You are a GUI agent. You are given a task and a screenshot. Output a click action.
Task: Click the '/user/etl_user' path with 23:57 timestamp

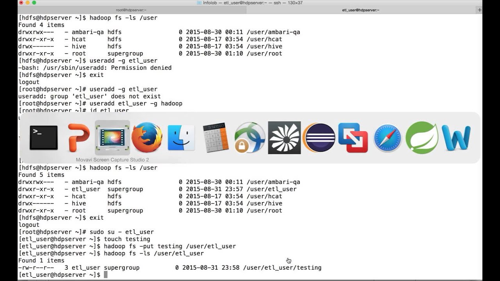coord(271,189)
